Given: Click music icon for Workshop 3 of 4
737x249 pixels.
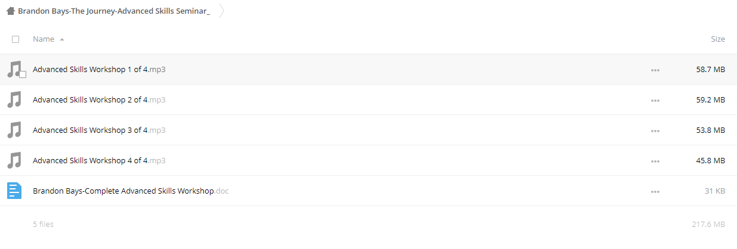Looking at the screenshot, I should coord(14,130).
